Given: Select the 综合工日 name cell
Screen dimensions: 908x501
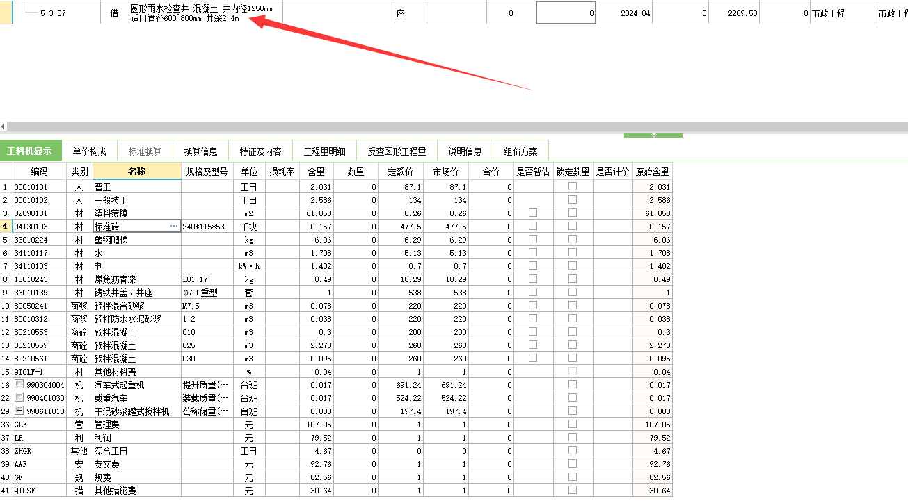Looking at the screenshot, I should click(x=136, y=451).
